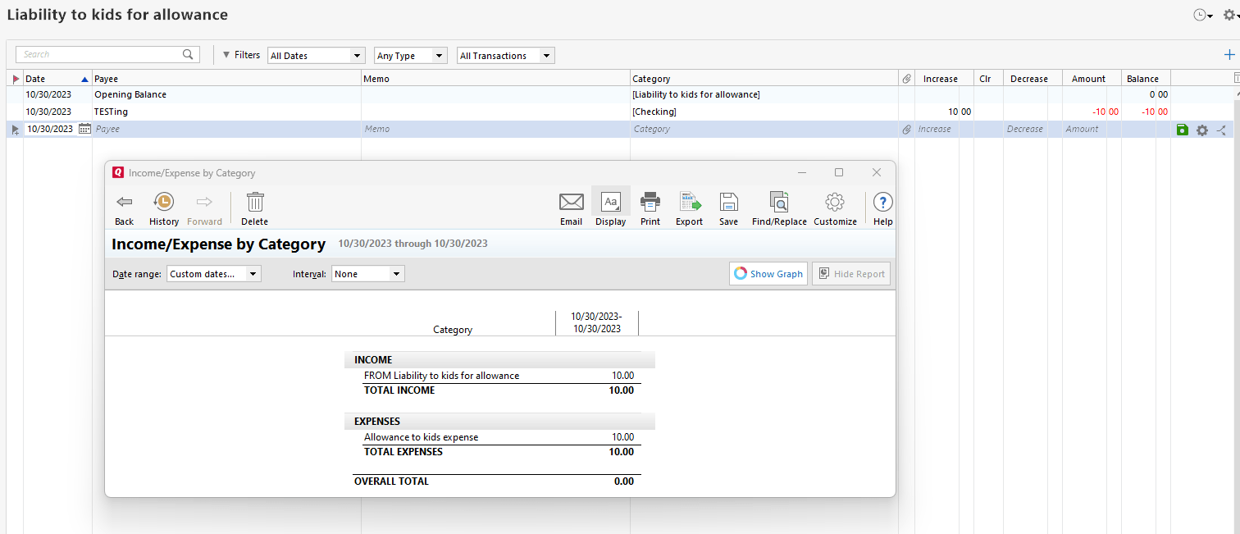The height and width of the screenshot is (534, 1240).
Task: Toggle Show Graph for the report
Action: [x=768, y=273]
